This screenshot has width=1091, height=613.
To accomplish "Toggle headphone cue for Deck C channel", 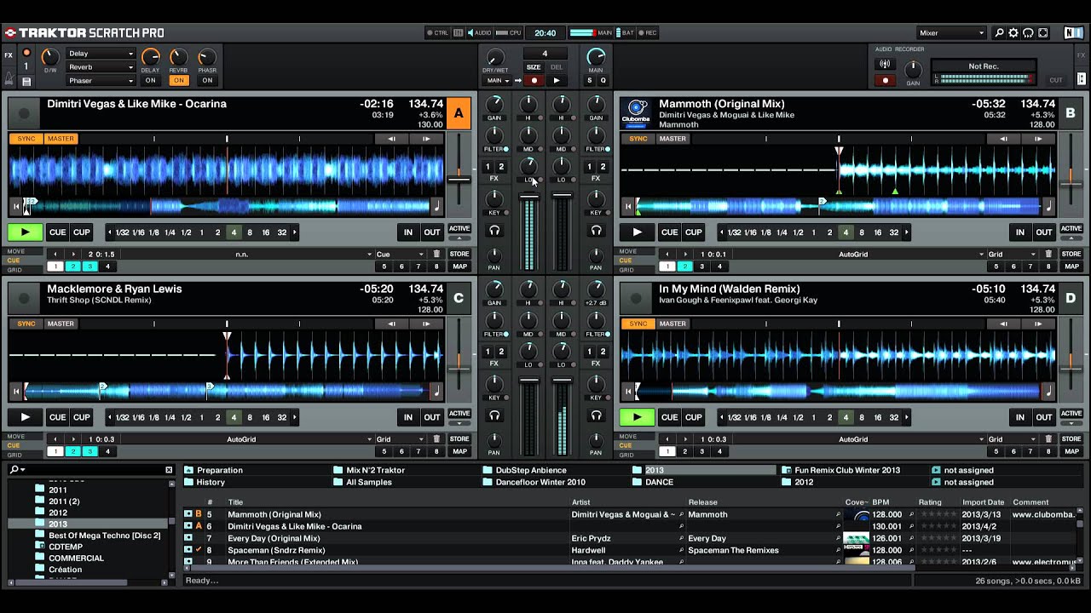I will [x=494, y=415].
